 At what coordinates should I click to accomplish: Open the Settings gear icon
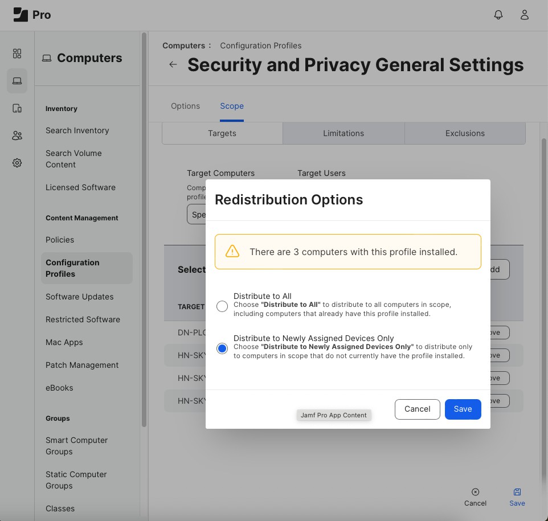pyautogui.click(x=17, y=163)
